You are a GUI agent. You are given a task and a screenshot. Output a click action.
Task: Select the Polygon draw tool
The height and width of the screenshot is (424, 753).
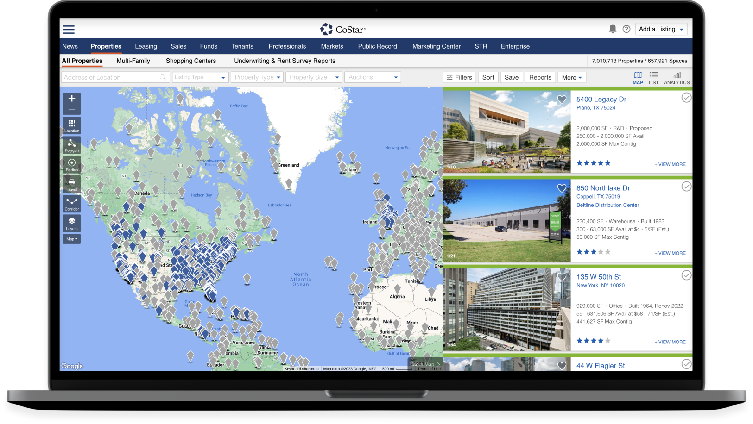tap(72, 145)
